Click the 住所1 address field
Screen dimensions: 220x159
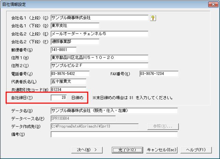pyautogui.click(x=99, y=58)
